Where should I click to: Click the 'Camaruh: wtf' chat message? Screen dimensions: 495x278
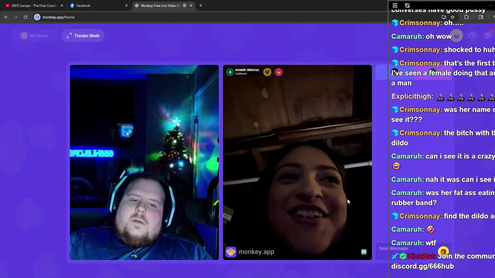[413, 243]
